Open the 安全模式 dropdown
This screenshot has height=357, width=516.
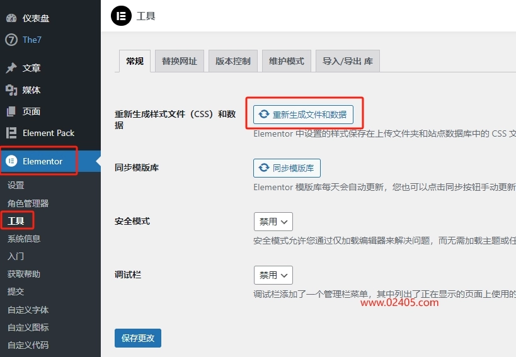click(273, 222)
